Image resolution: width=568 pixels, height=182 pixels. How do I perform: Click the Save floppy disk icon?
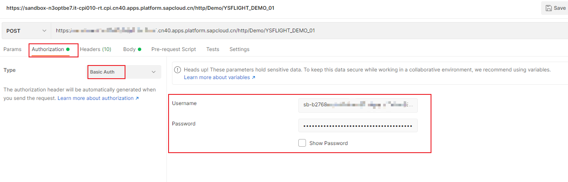(549, 8)
